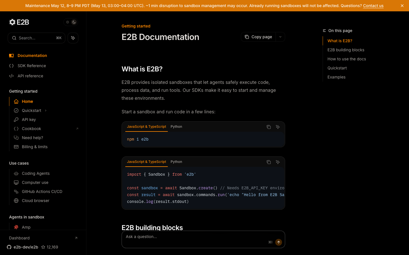Click the Coding Agents robot icon
Image resolution: width=409 pixels, height=255 pixels.
16,173
